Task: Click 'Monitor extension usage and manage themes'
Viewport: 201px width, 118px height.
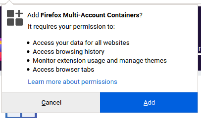Action: click(x=100, y=61)
